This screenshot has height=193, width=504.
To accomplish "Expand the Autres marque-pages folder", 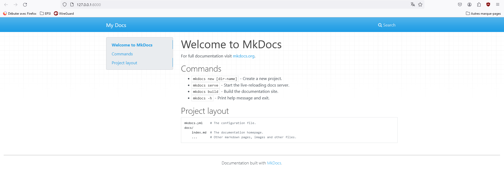I will click(483, 13).
